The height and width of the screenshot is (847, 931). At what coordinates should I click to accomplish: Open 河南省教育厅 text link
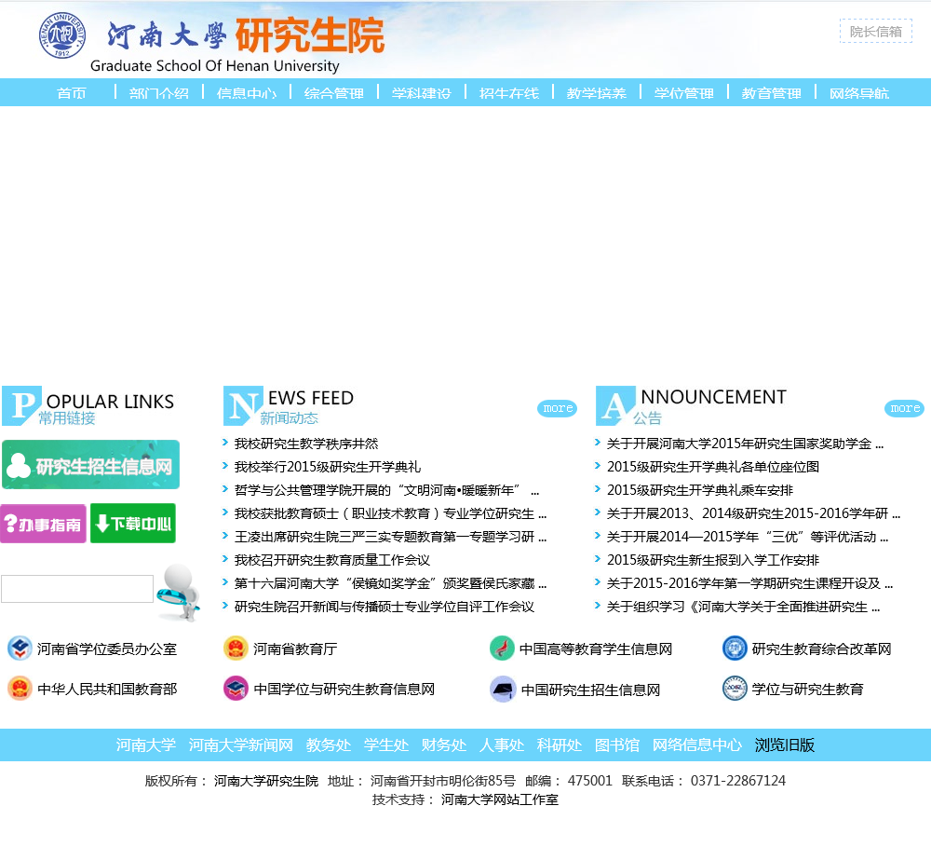(x=295, y=649)
